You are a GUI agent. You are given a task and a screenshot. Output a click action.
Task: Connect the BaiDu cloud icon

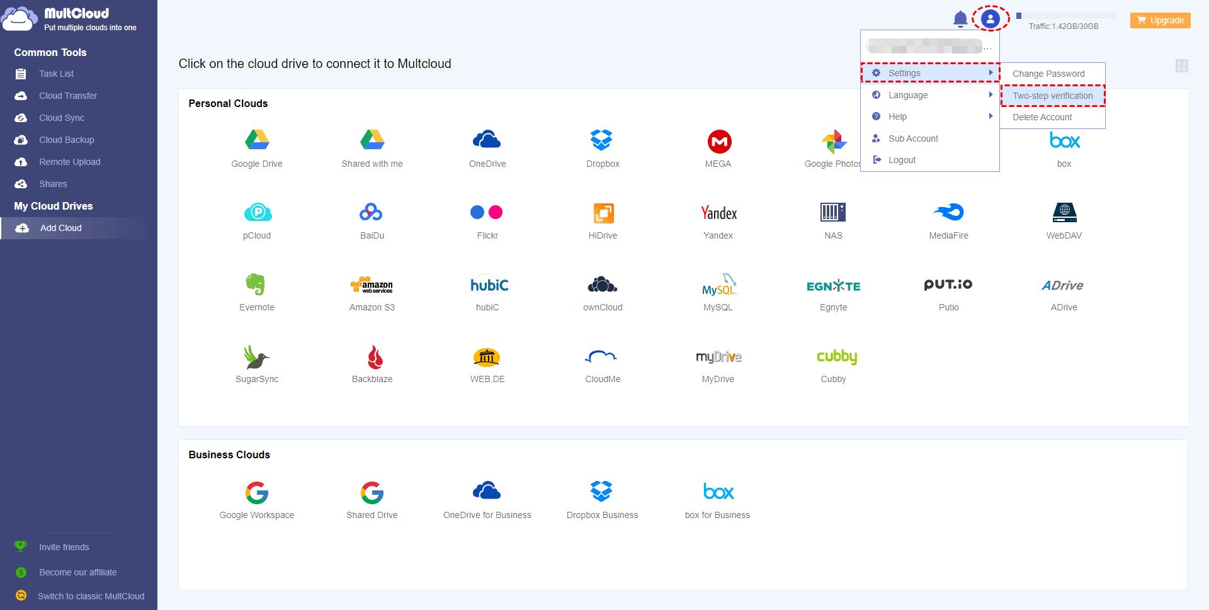[372, 212]
